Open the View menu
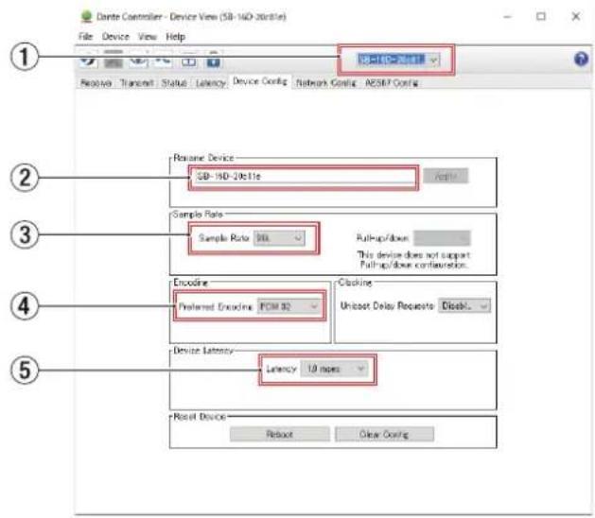Image resolution: width=595 pixels, height=518 pixels. tap(148, 37)
